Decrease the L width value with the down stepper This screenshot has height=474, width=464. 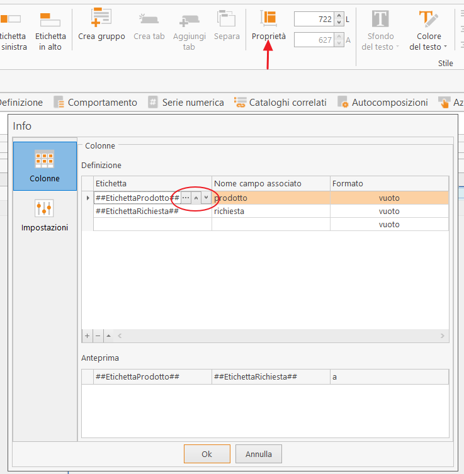click(x=339, y=23)
